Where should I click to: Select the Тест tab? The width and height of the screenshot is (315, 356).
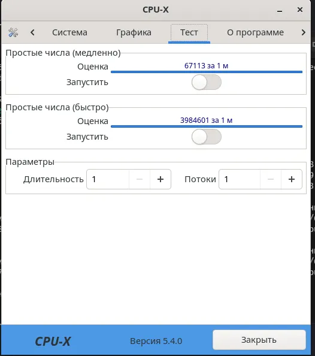coord(189,32)
